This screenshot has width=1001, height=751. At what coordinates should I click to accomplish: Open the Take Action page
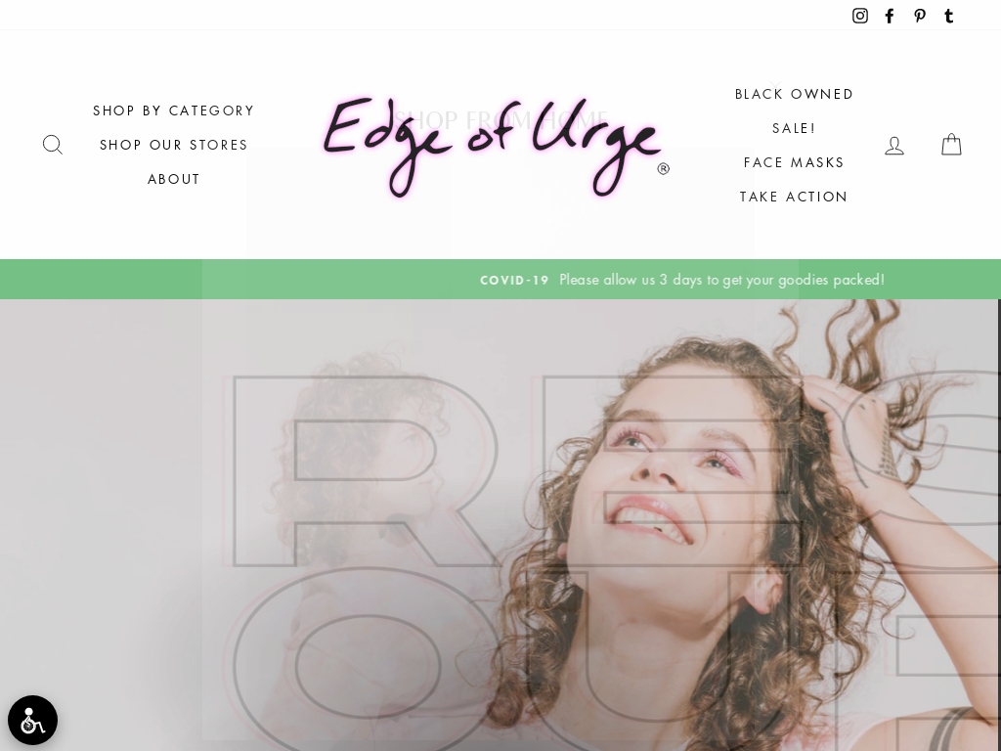pyautogui.click(x=794, y=197)
